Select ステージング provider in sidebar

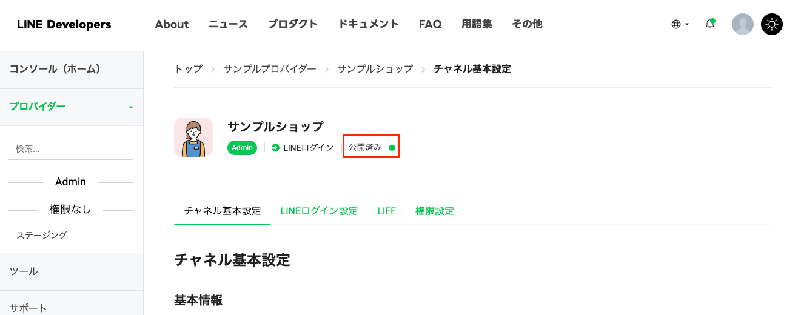pos(42,235)
